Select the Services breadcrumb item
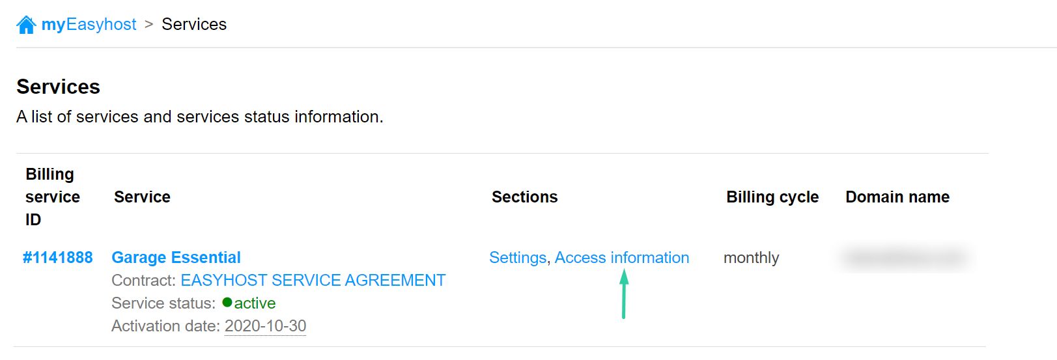1057x360 pixels. click(194, 25)
